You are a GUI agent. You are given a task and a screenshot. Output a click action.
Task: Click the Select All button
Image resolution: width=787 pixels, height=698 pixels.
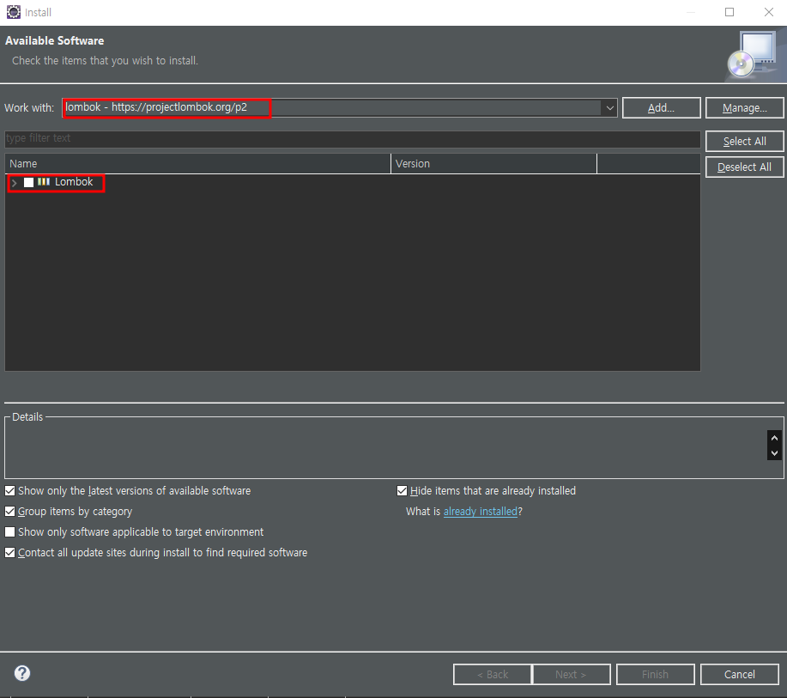coord(744,142)
